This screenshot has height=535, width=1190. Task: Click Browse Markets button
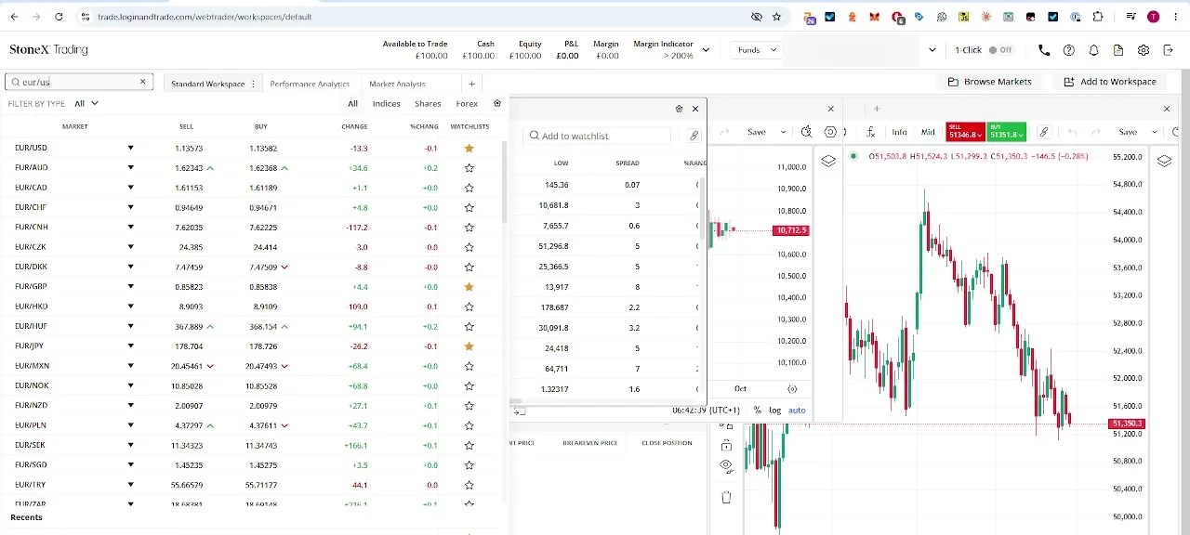click(x=990, y=82)
